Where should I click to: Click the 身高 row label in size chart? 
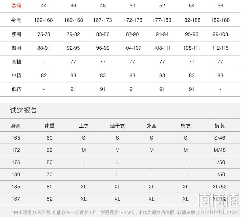click(x=16, y=20)
